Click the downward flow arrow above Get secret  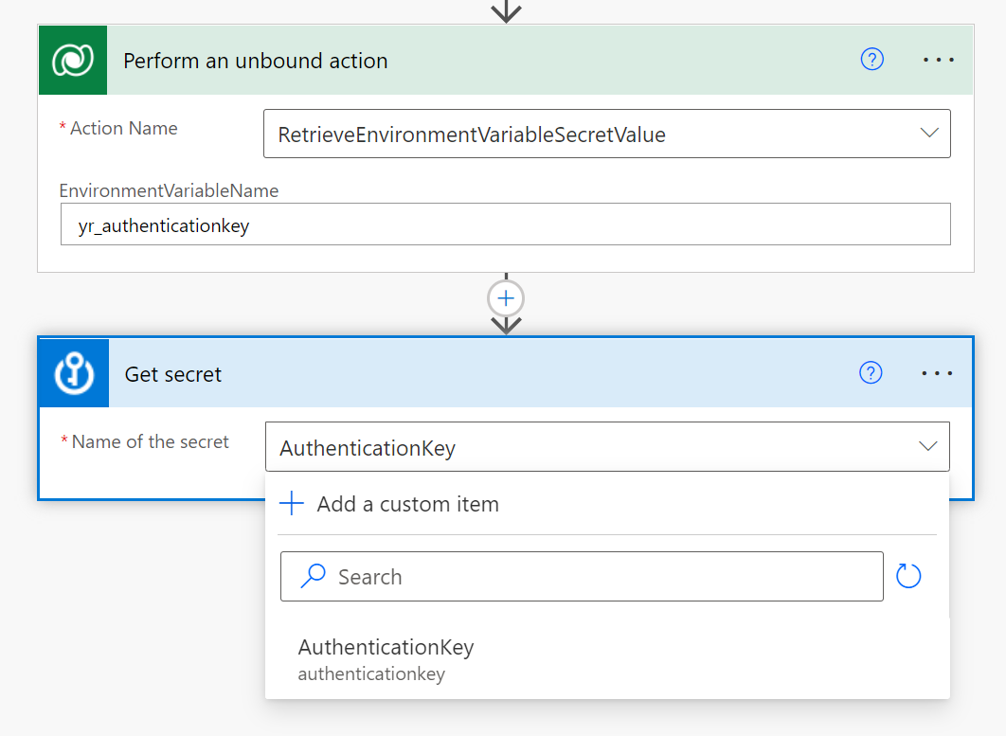pos(505,327)
